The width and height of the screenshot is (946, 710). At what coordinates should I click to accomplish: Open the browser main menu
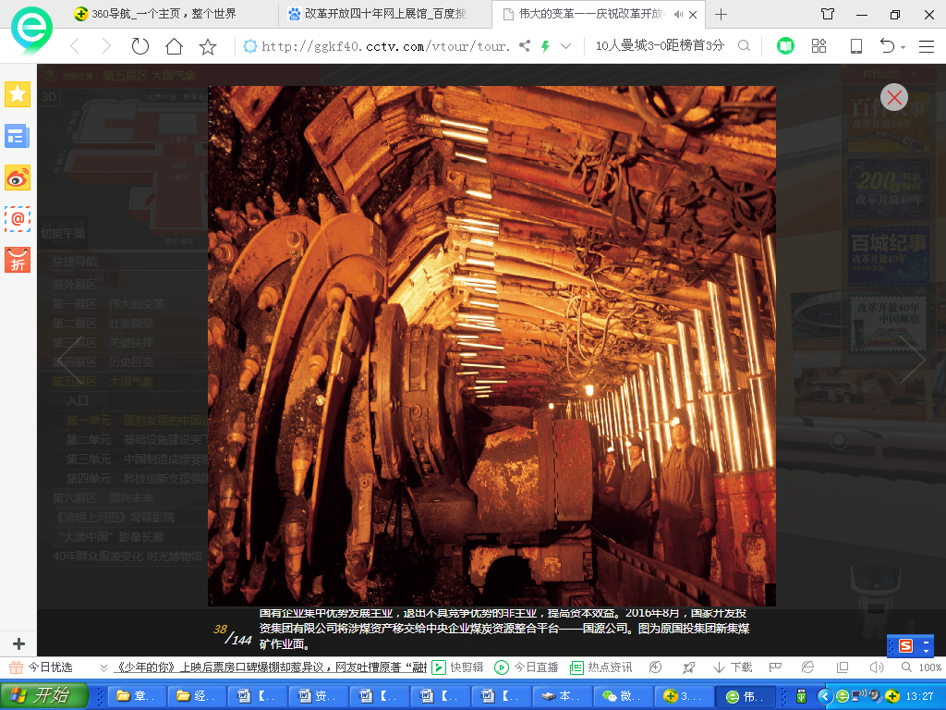(926, 46)
